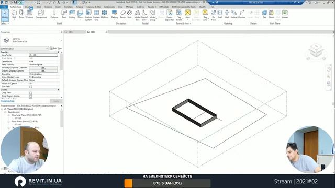Open the Select panel dropdown
The height and width of the screenshot is (188, 335).
point(5,23)
